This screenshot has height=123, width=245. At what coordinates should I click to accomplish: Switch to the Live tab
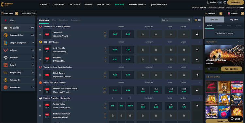(x=54, y=20)
